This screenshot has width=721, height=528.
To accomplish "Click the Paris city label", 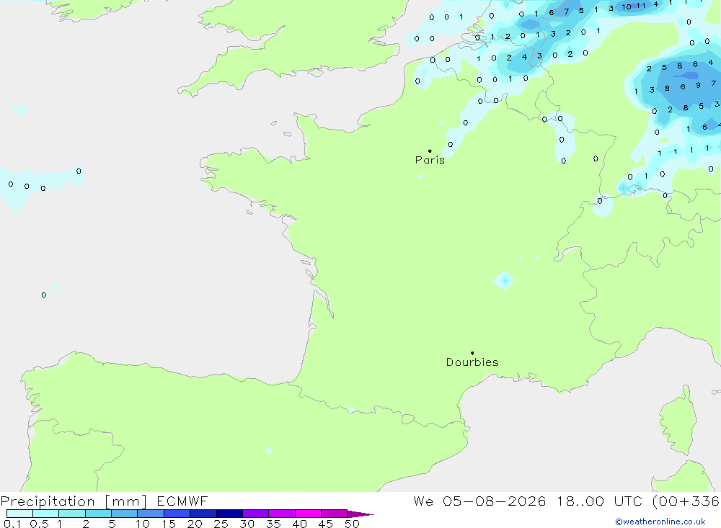I will coord(430,160).
